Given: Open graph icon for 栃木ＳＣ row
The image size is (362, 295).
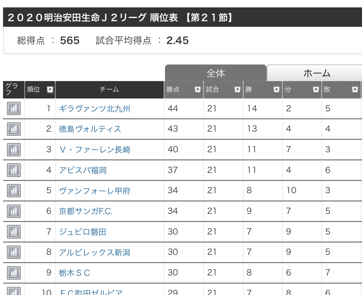Looking at the screenshot, I should pos(14,273).
